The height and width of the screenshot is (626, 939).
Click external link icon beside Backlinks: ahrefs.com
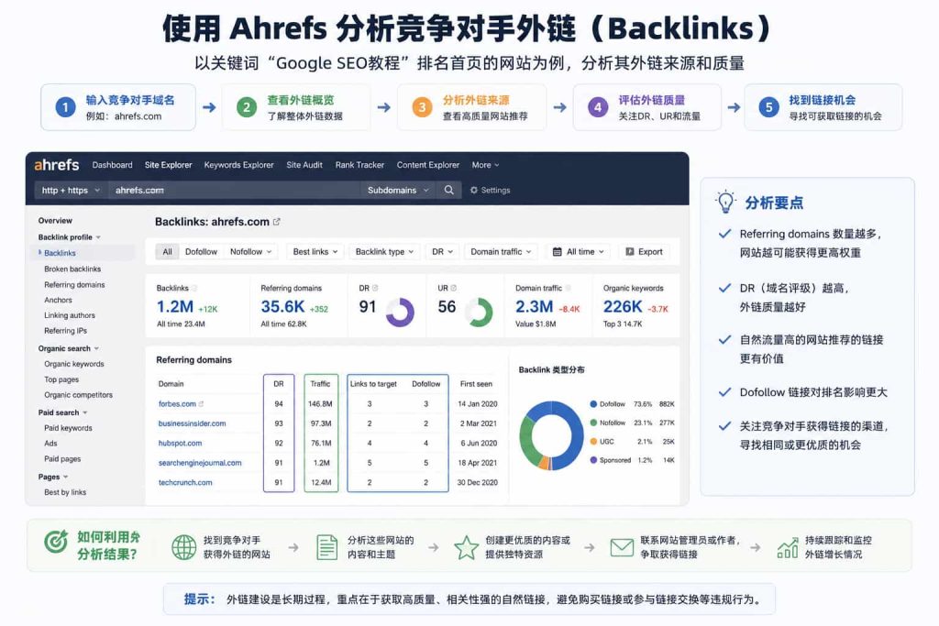pyautogui.click(x=277, y=222)
